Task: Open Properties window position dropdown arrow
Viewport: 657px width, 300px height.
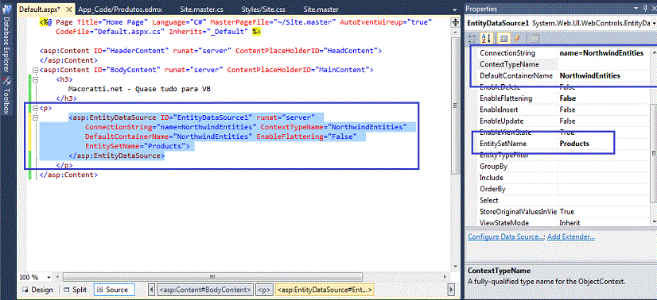Action: tap(637, 9)
